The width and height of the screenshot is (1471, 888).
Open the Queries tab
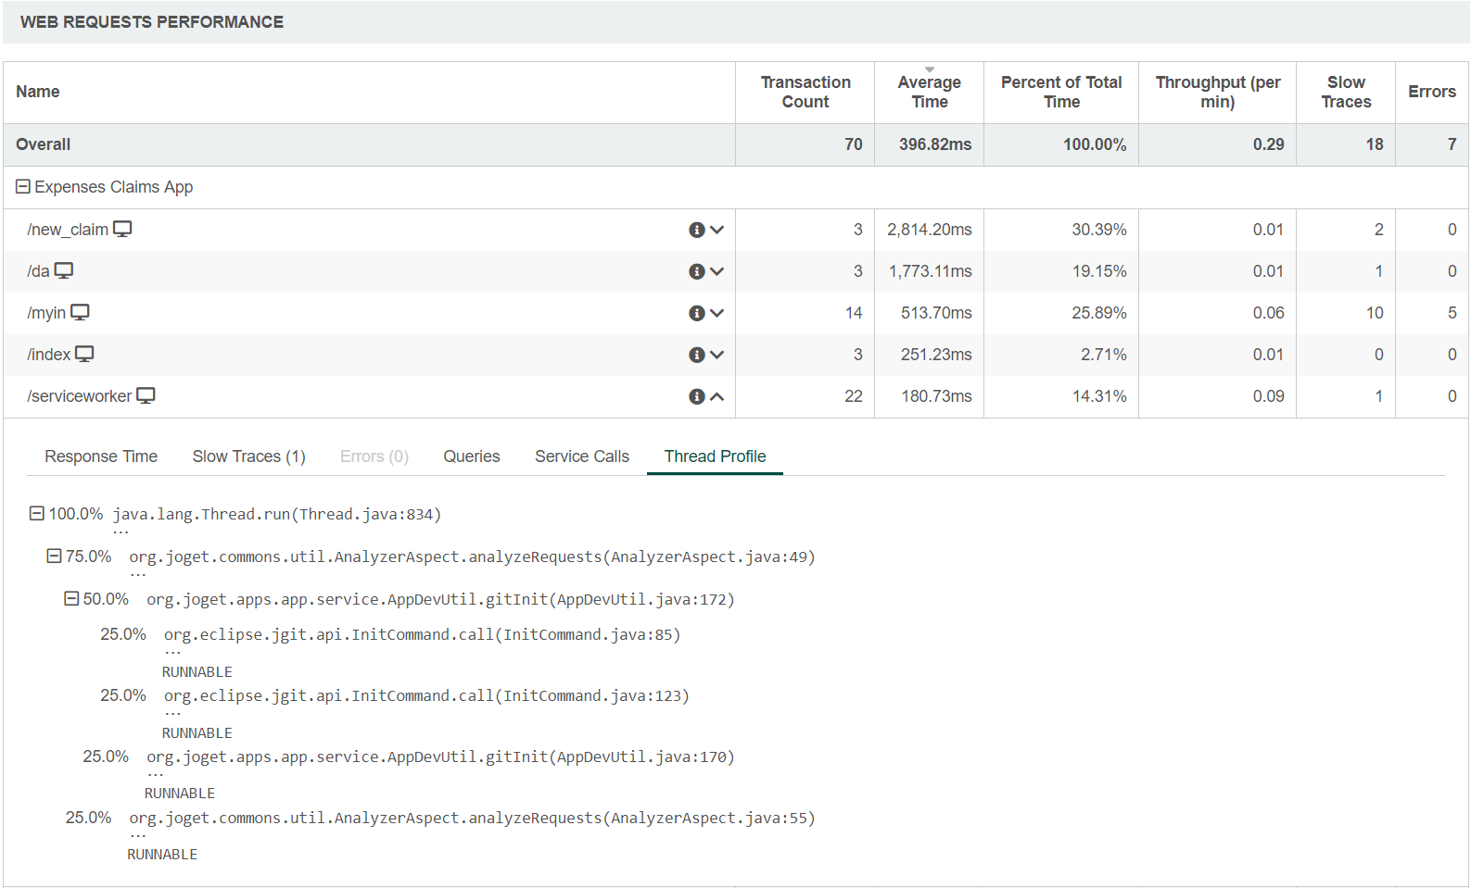471,457
